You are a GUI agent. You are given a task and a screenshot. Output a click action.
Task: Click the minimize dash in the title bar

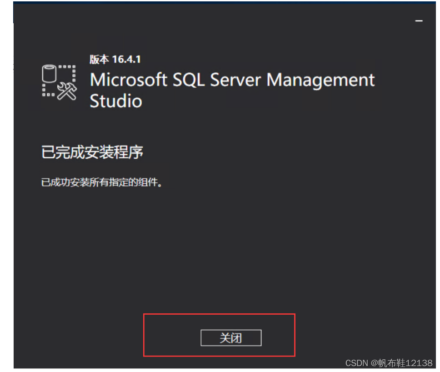419,20
